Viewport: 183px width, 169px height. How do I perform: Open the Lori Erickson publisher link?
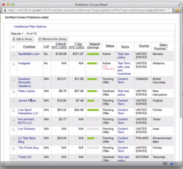tap(27, 129)
